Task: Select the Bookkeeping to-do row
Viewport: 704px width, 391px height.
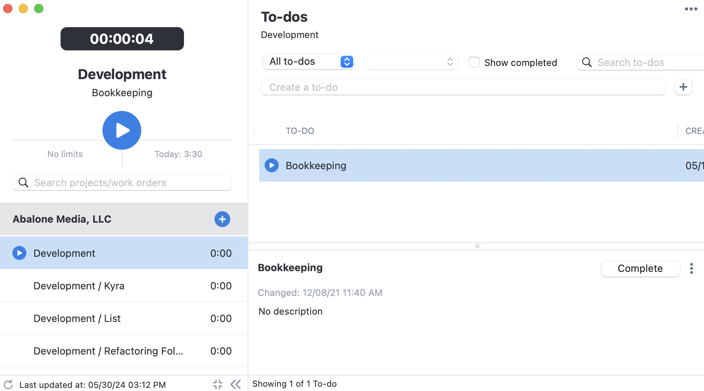Action: click(482, 165)
